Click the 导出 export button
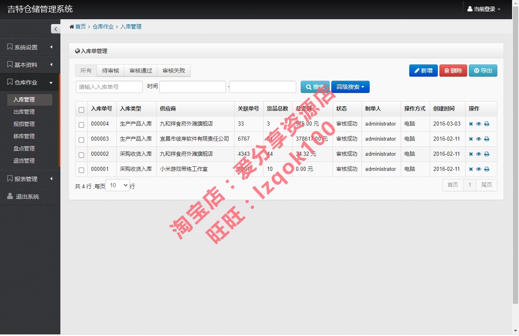 pyautogui.click(x=483, y=71)
